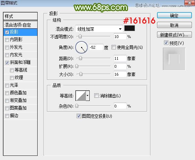
Task: Click the 扩展 spread slider handle
Action: pos(77,66)
